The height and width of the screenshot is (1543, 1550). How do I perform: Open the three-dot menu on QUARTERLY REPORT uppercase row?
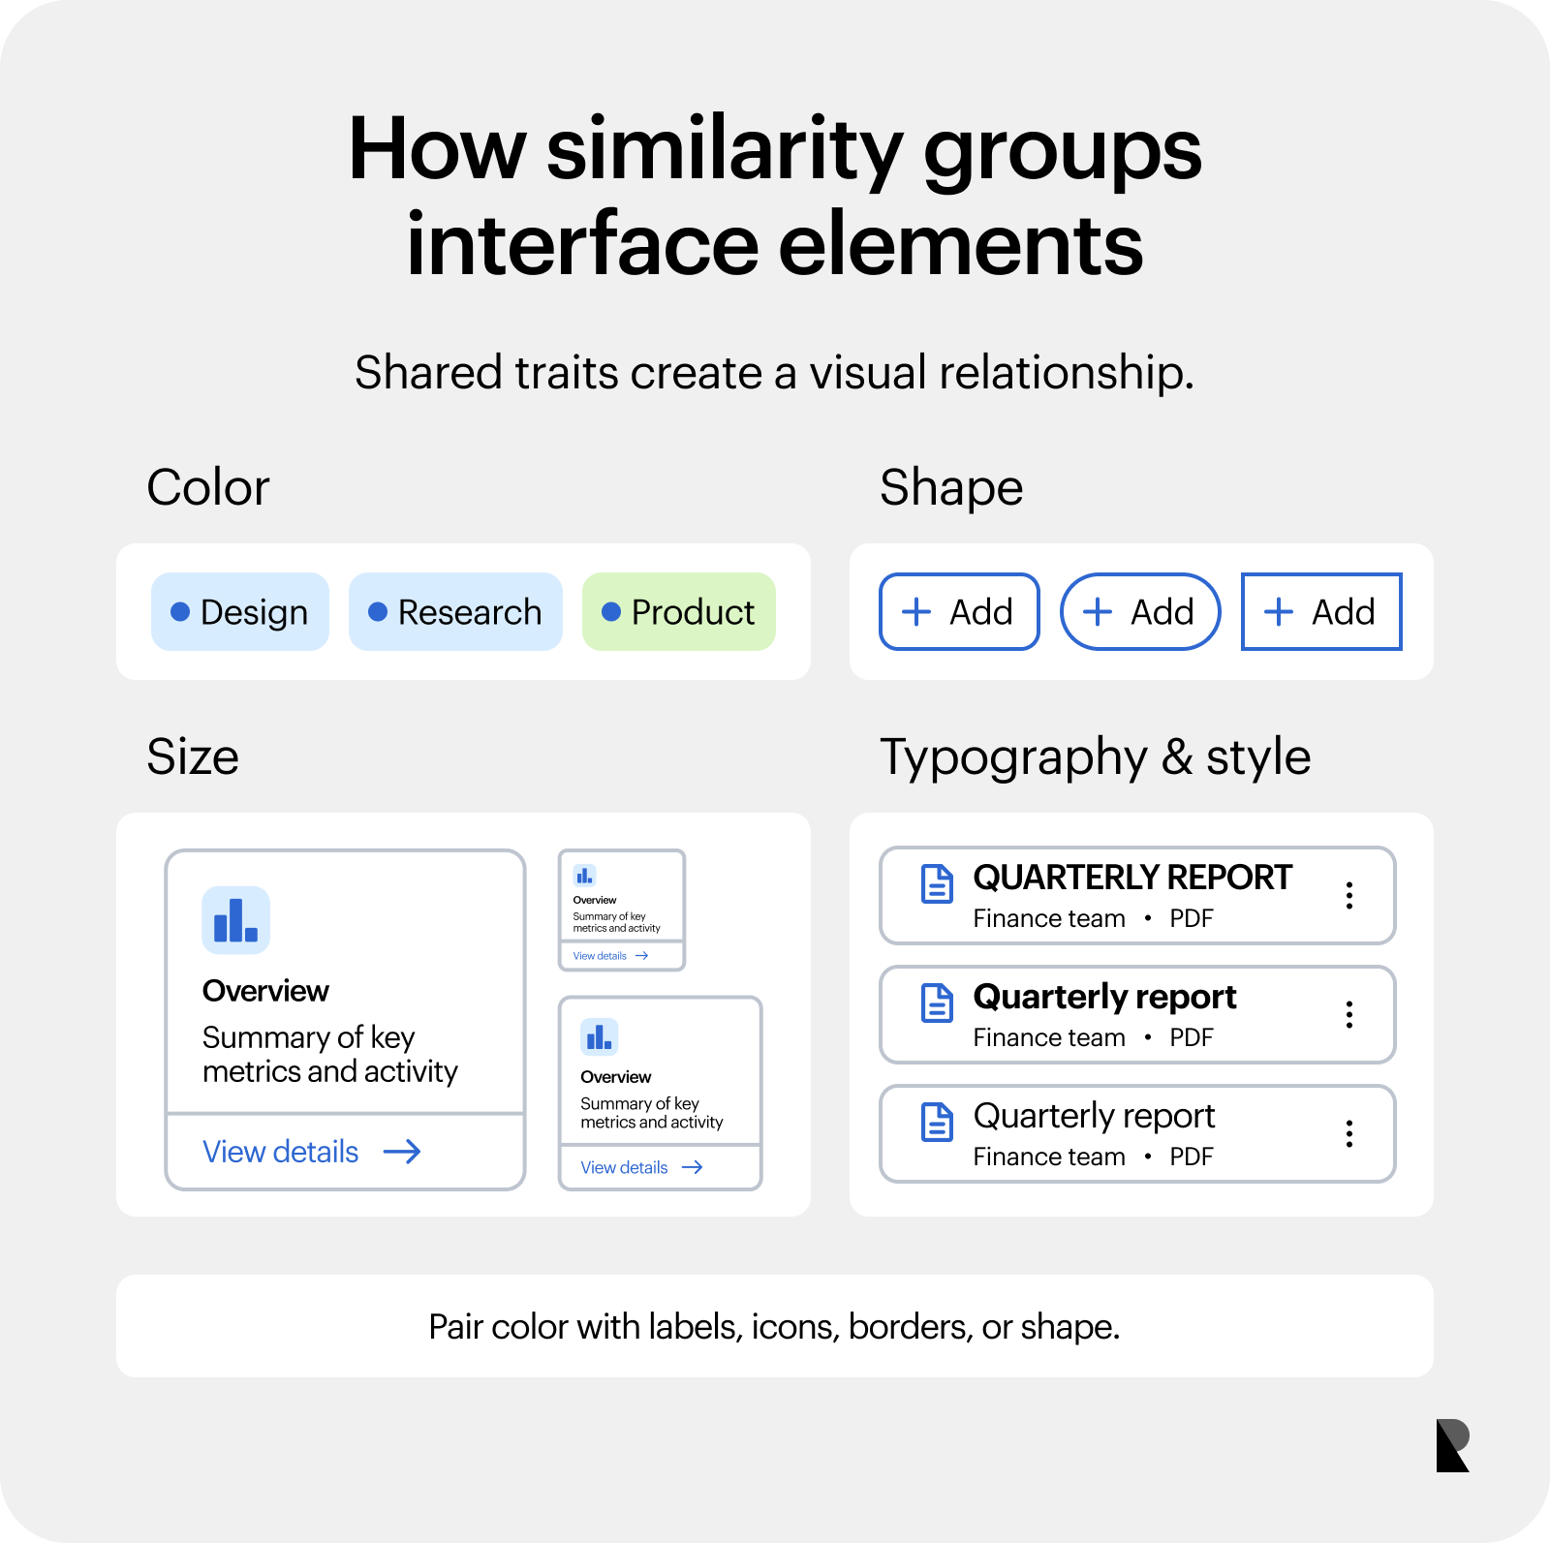pyautogui.click(x=1348, y=895)
